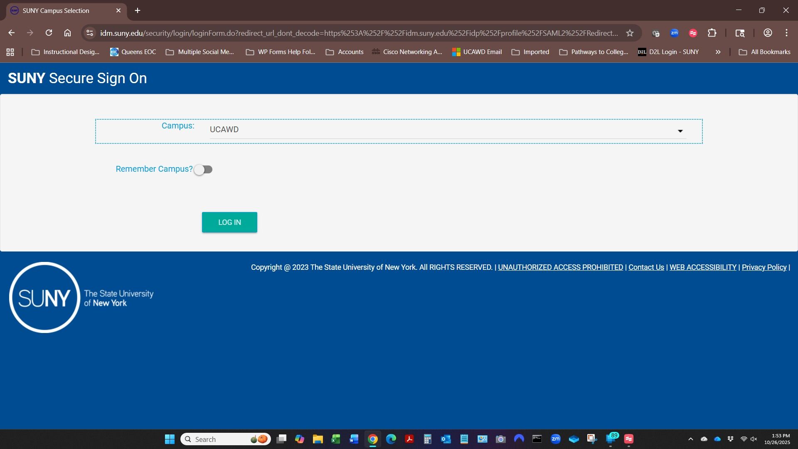Bookmark this page with the star icon

coord(630,33)
